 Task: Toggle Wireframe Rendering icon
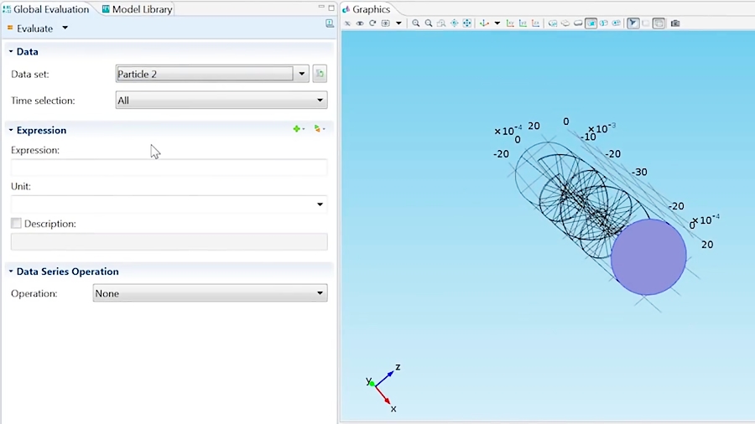tap(578, 23)
